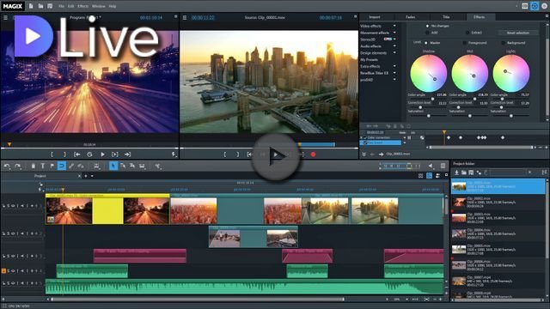Image resolution: width=550 pixels, height=309 pixels.
Task: Open the Import tab
Action: (375, 17)
